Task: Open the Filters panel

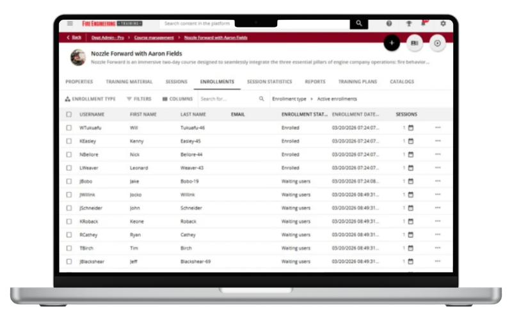Action: (x=139, y=99)
